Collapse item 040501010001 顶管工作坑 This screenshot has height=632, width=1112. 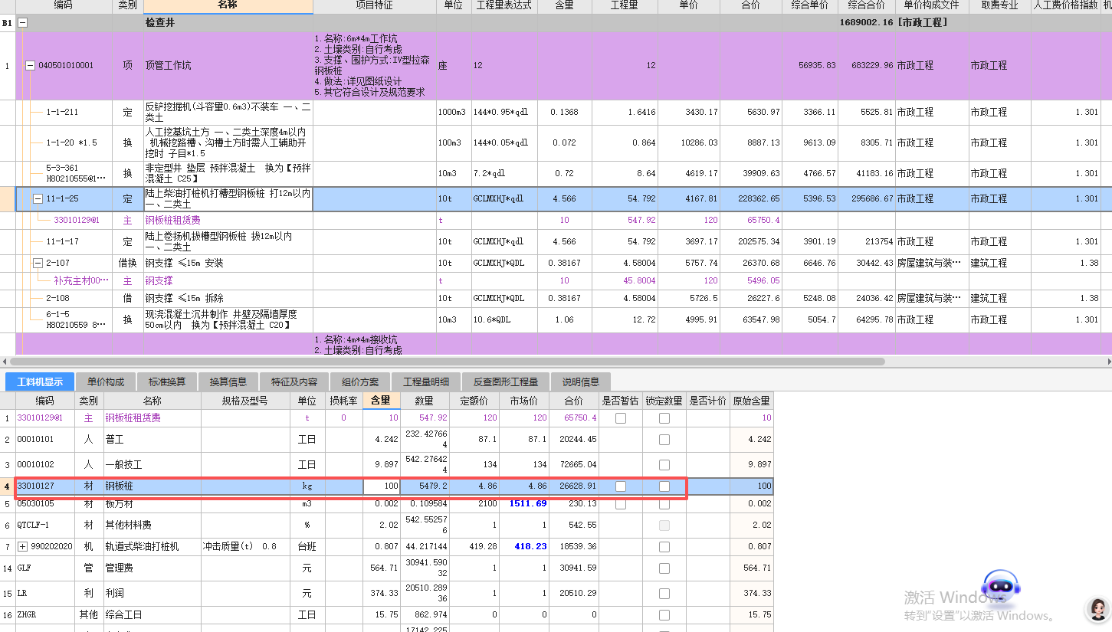[x=31, y=66]
